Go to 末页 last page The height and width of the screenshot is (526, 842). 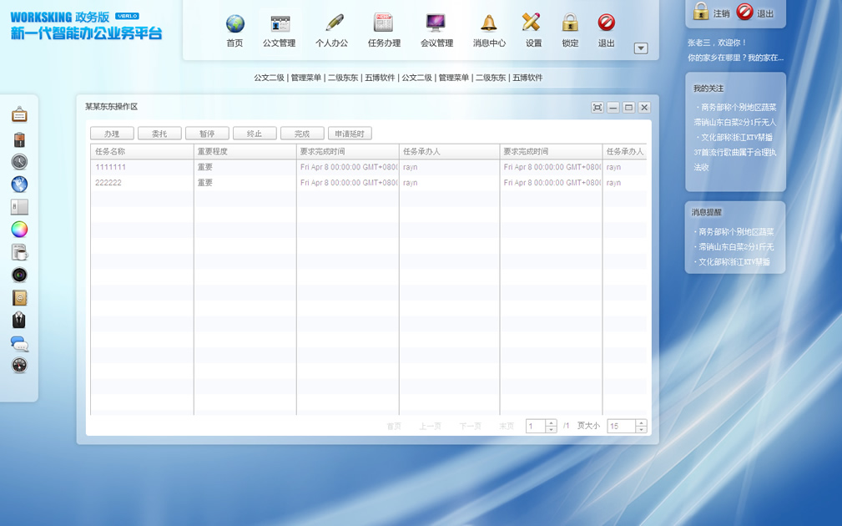click(507, 426)
